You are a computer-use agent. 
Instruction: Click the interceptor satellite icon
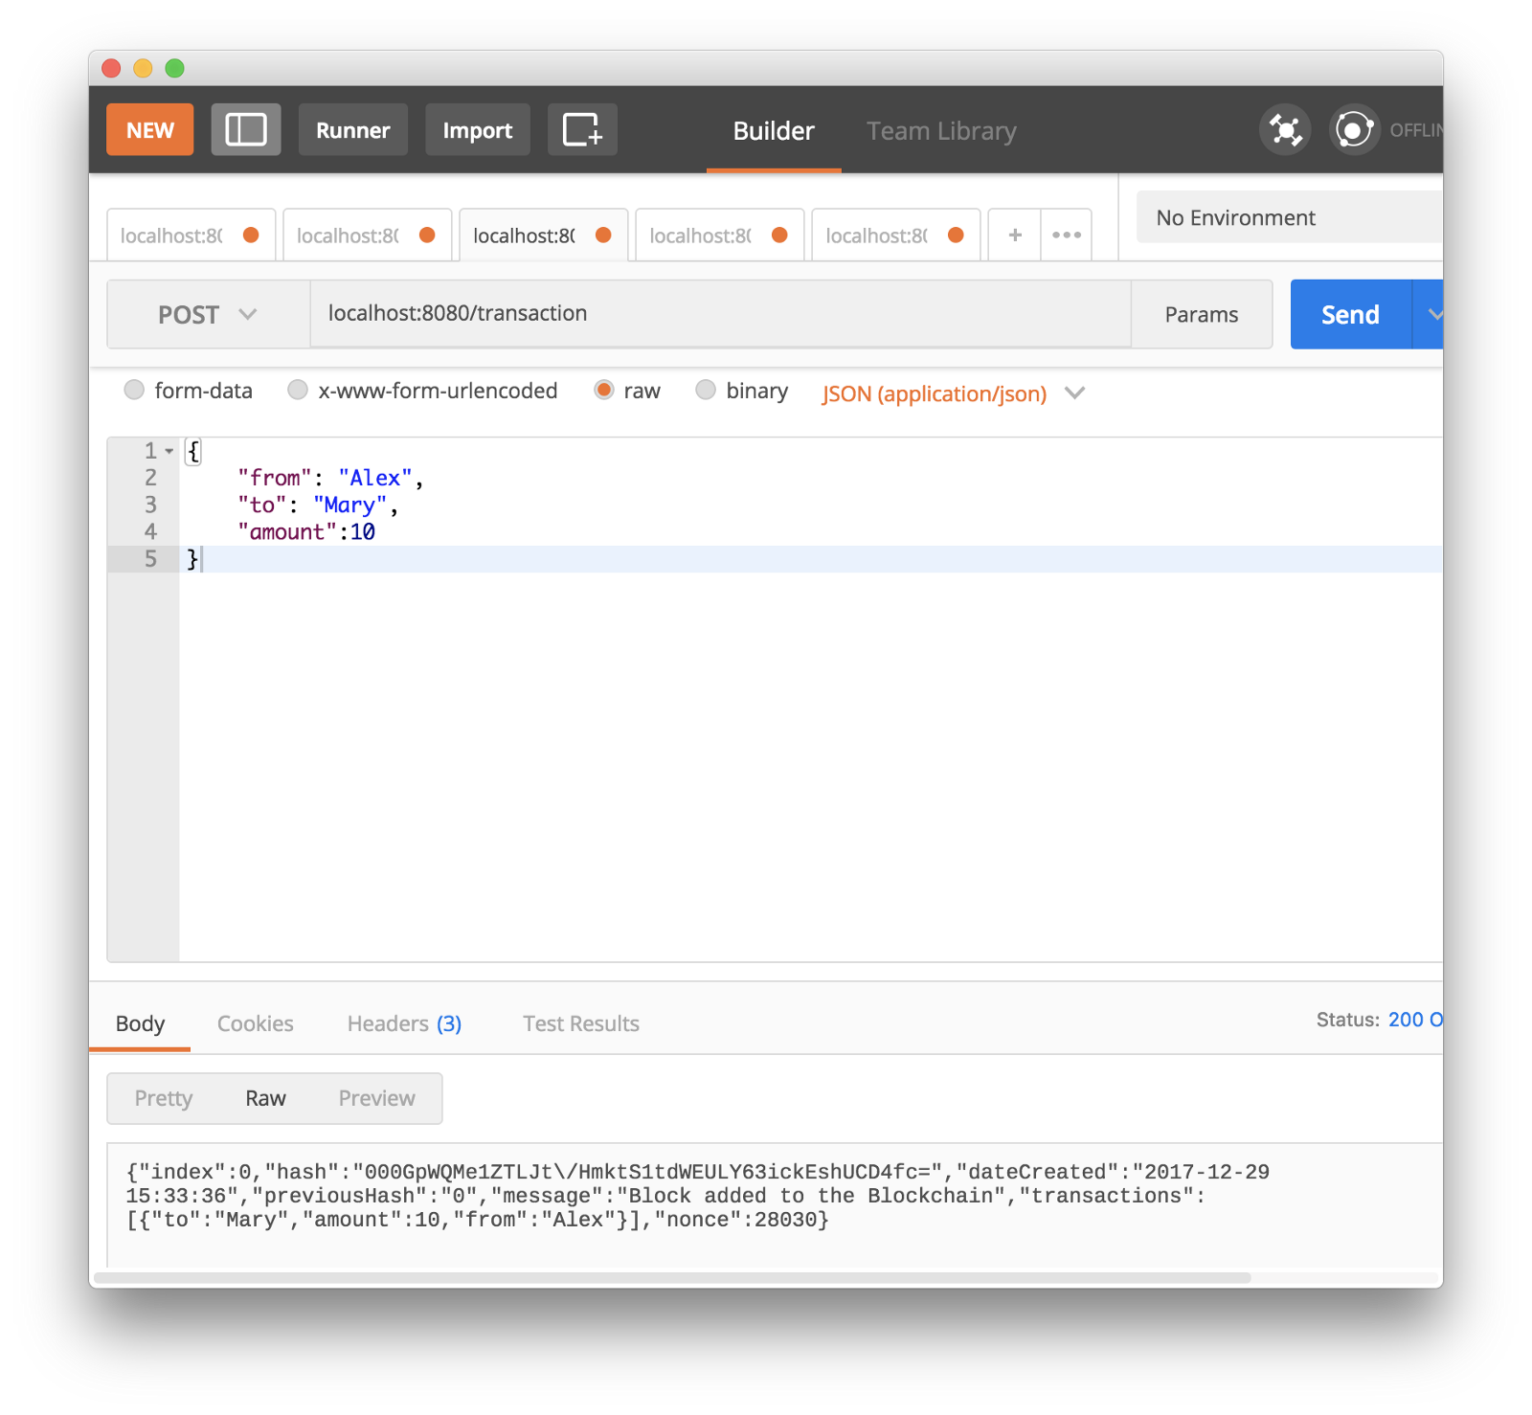click(1285, 129)
